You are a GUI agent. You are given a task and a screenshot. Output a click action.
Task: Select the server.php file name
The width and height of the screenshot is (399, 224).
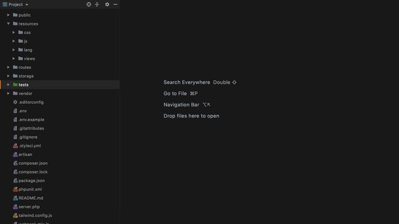(29, 207)
